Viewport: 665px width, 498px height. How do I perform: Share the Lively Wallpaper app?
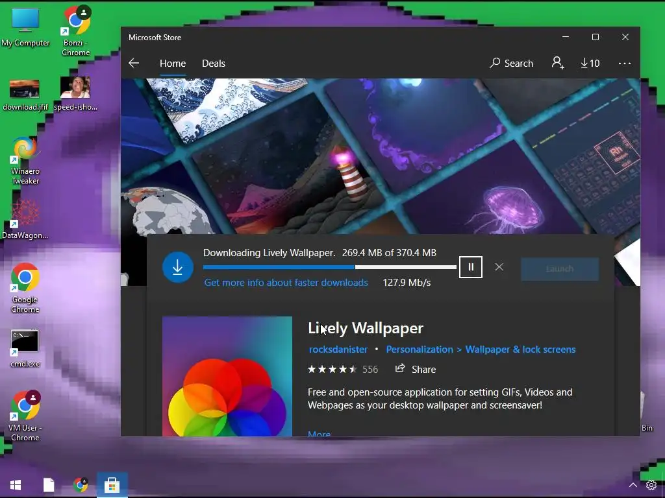(x=416, y=369)
